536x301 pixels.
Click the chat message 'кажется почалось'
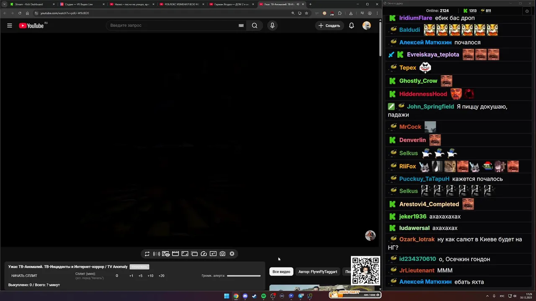478,179
